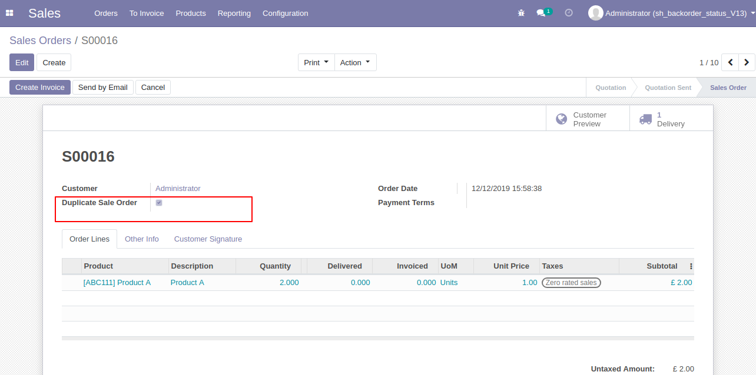
Task: Sort by the Unit Price column header
Action: [x=506, y=266]
